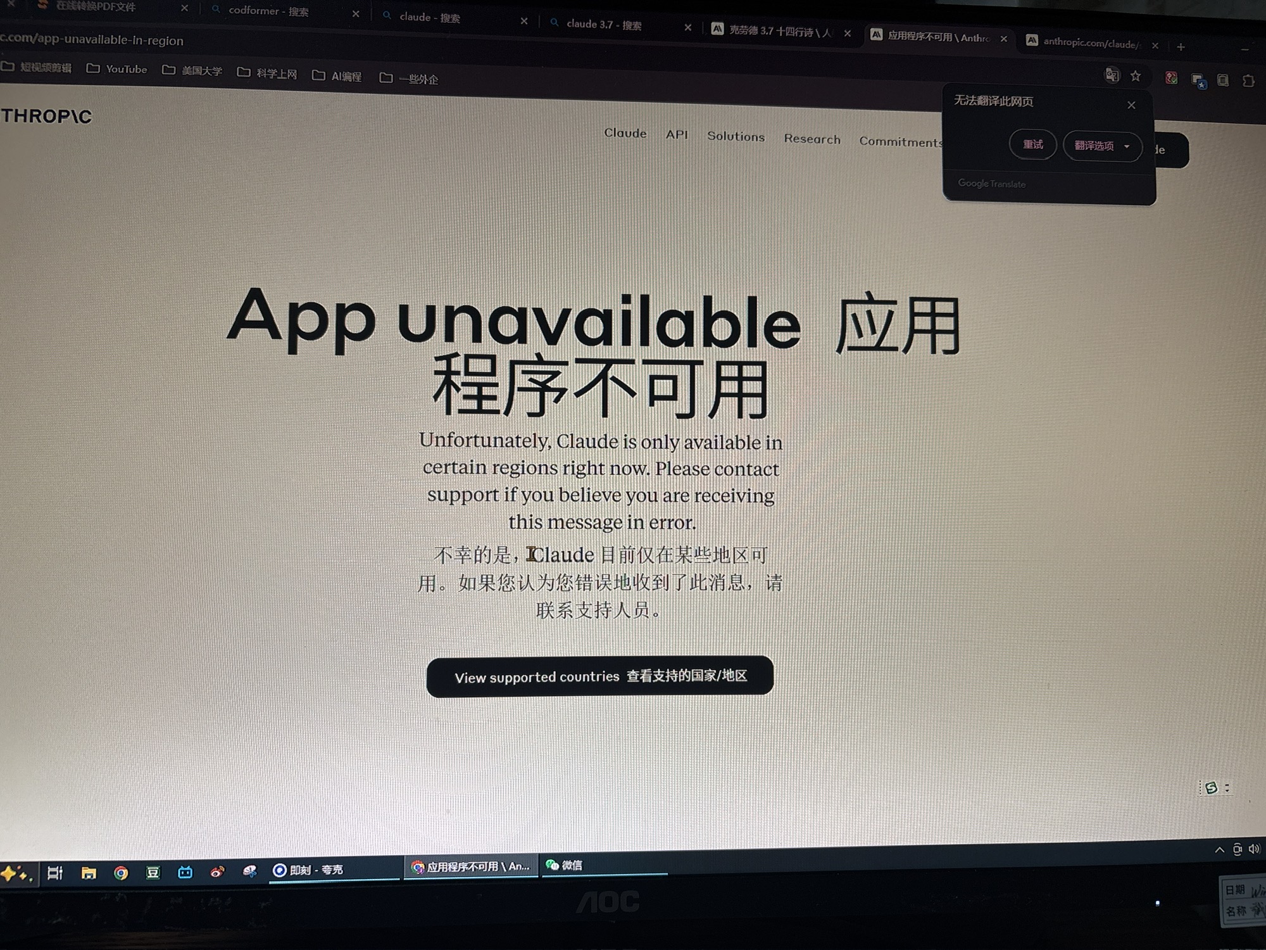Open Task View in the taskbar
1266x950 pixels.
point(55,873)
